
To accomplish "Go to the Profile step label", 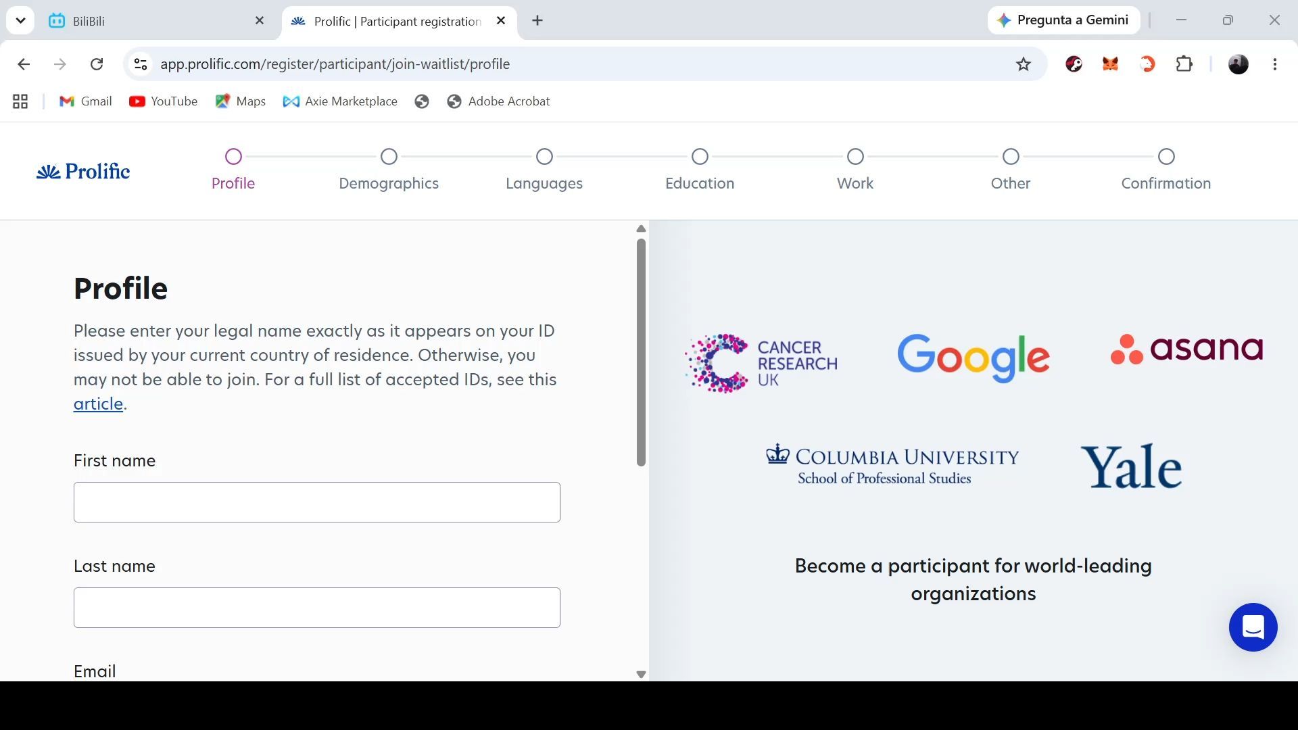I will point(233,184).
